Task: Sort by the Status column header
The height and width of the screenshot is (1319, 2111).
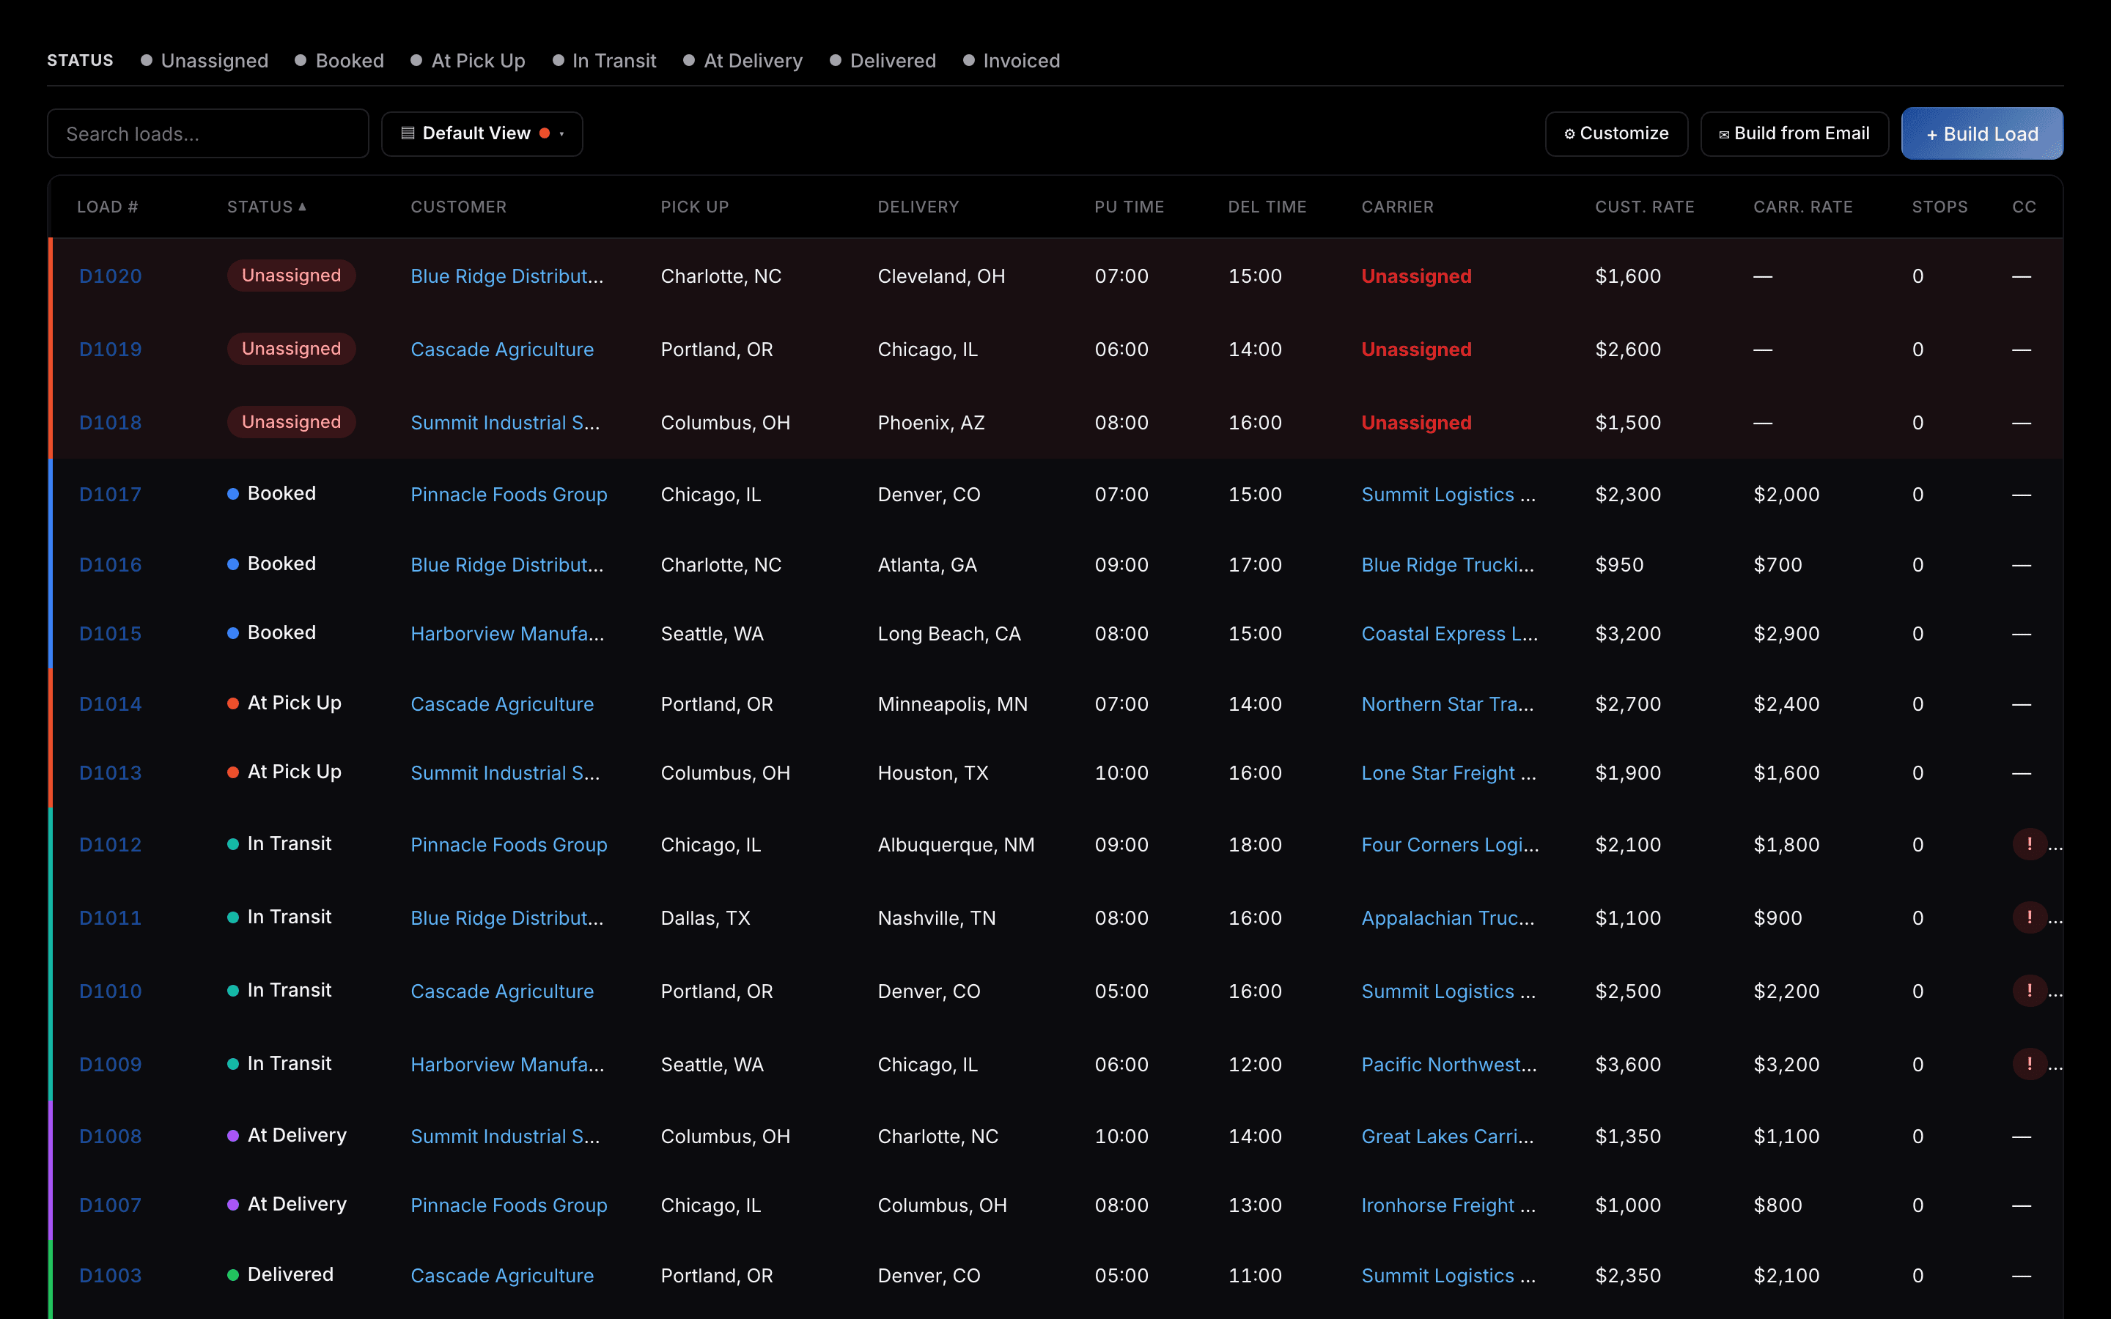Action: coord(266,207)
